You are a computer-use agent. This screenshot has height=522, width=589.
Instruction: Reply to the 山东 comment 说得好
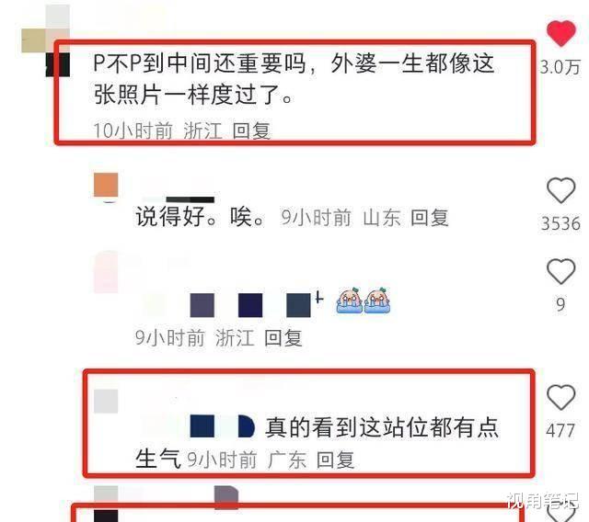[x=430, y=218]
